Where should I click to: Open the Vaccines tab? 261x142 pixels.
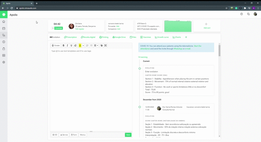click(x=145, y=37)
